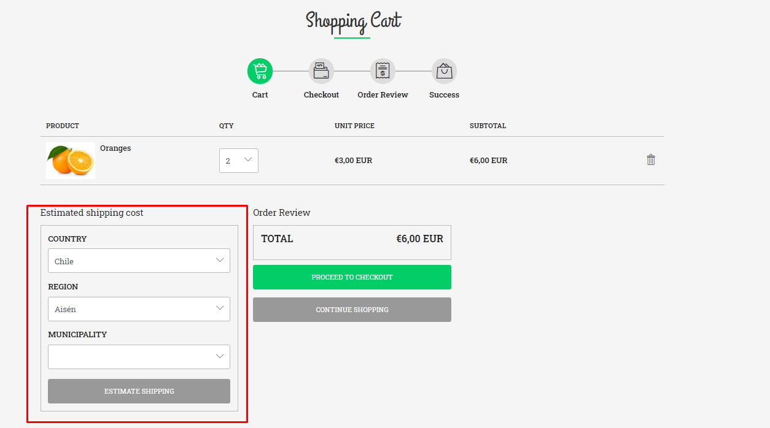
Task: Click the green Cart step icon
Action: (x=260, y=71)
